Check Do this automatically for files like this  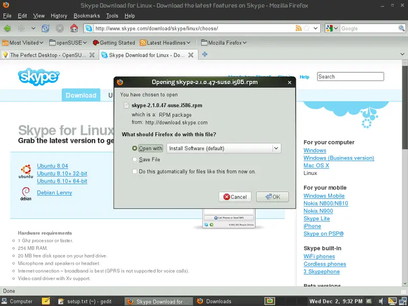click(135, 171)
